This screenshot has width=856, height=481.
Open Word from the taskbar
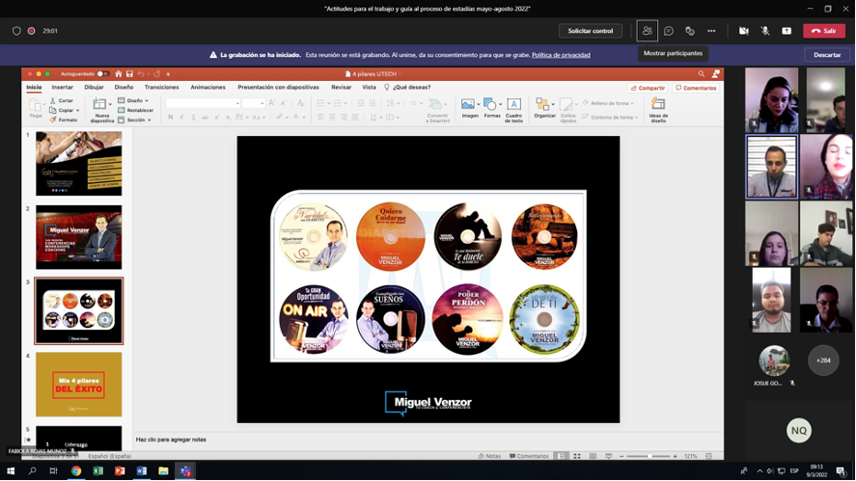coord(142,470)
